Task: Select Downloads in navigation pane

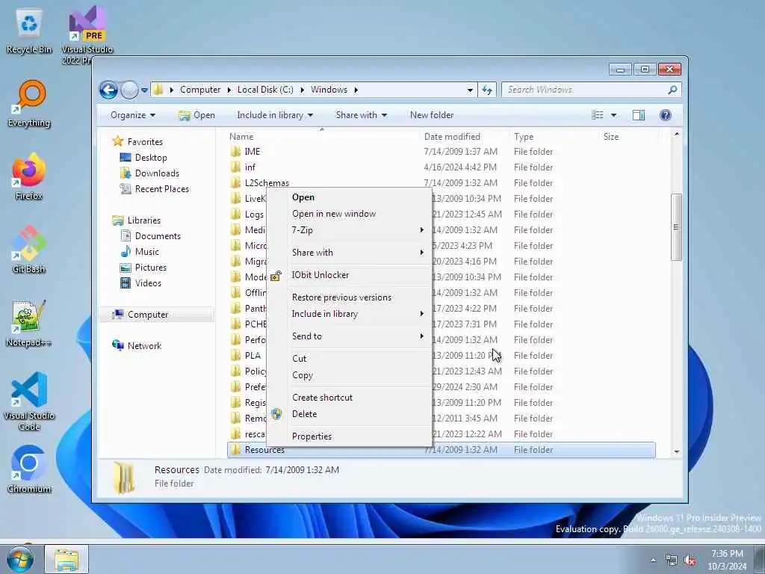Action: click(149, 173)
